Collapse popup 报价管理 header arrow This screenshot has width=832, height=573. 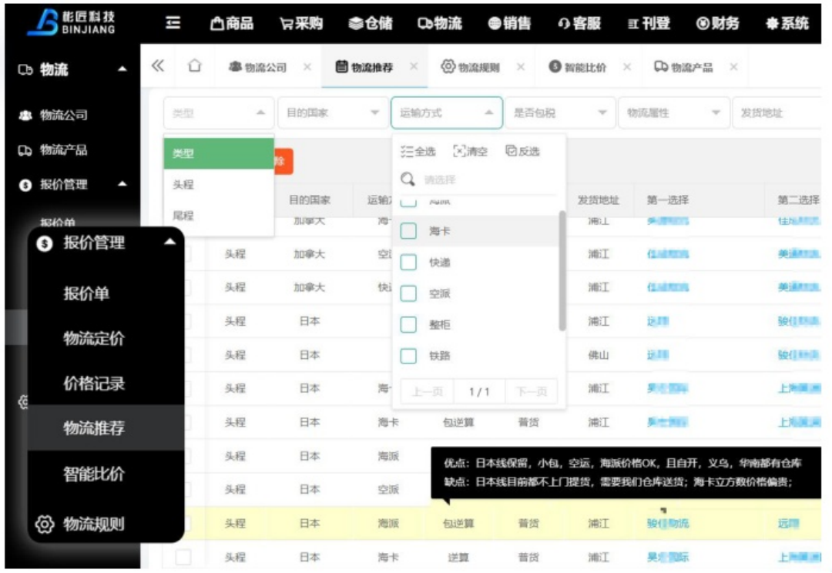169,242
